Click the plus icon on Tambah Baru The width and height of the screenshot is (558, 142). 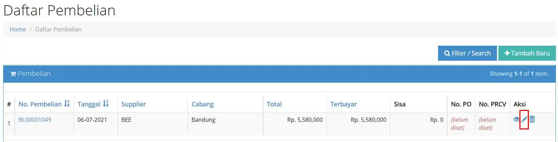[507, 53]
